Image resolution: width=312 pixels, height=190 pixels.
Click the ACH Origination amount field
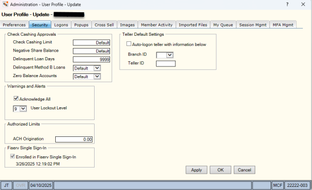click(x=74, y=139)
